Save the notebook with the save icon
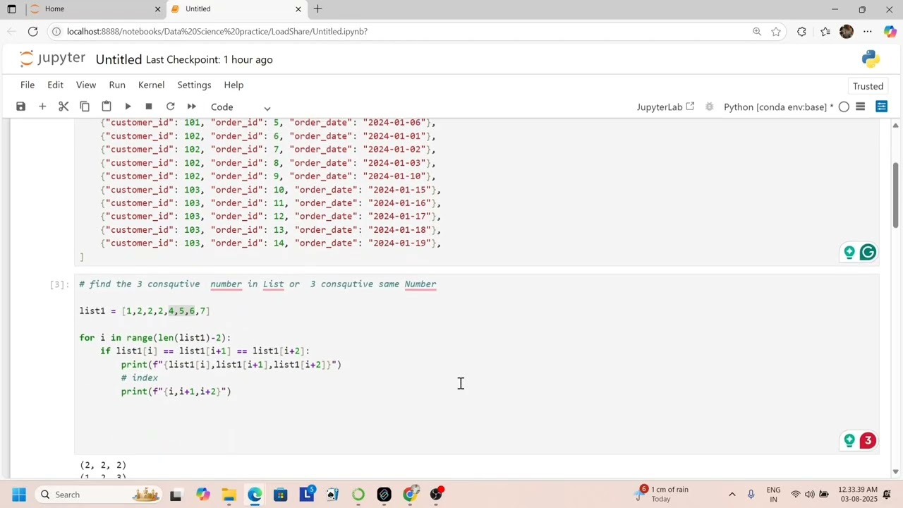903x508 pixels. (x=20, y=107)
